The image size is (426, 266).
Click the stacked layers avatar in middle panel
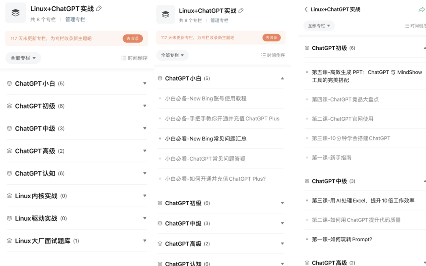[165, 14]
